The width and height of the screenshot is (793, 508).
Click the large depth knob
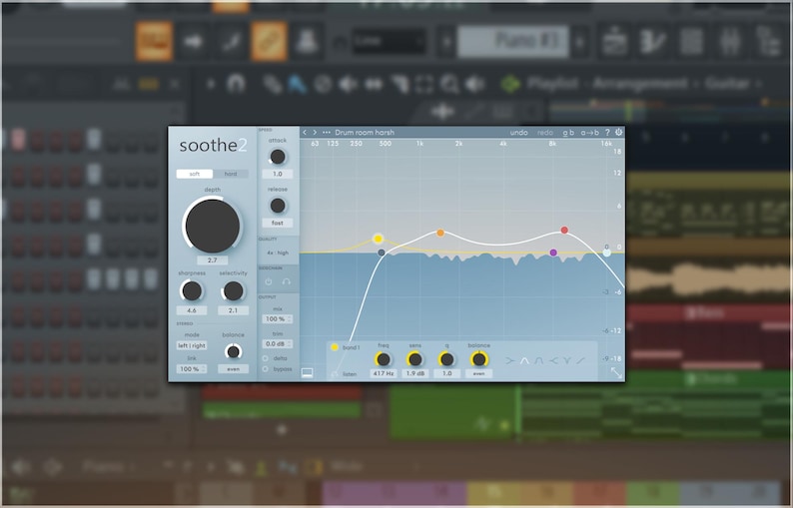point(213,226)
